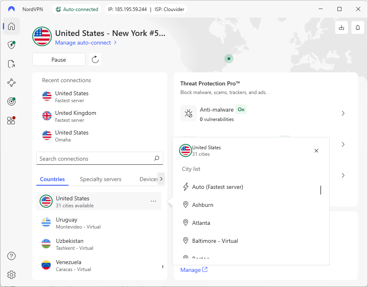Click the NordVPN logo in title bar
The height and width of the screenshot is (287, 368).
tap(11, 9)
